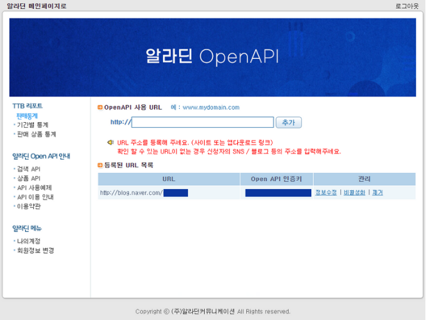Click the (주)알라딘커뮤니케이션 copyright text

tap(203, 312)
